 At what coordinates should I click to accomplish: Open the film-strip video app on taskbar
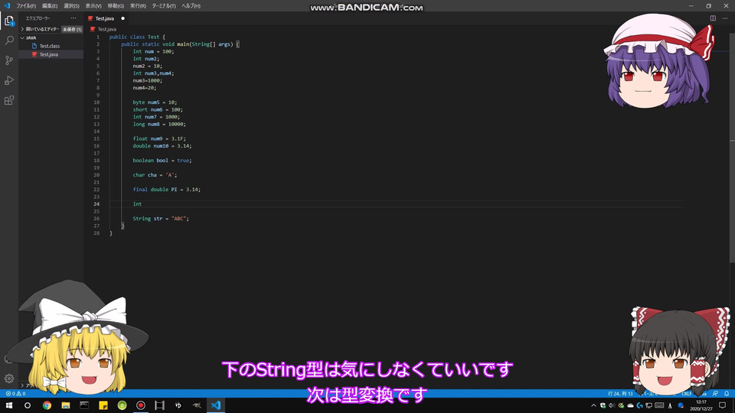[x=159, y=405]
